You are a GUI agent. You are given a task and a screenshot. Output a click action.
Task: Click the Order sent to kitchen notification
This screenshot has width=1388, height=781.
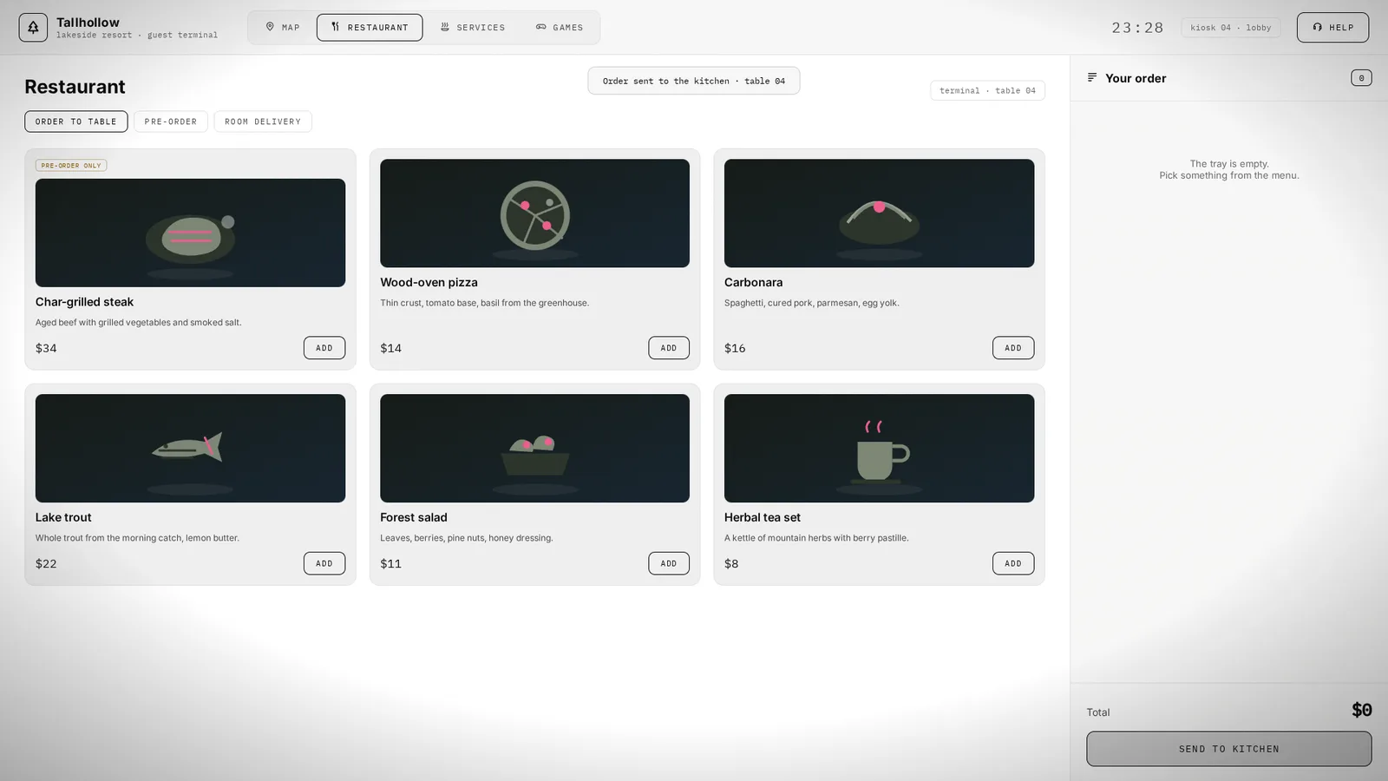(693, 81)
